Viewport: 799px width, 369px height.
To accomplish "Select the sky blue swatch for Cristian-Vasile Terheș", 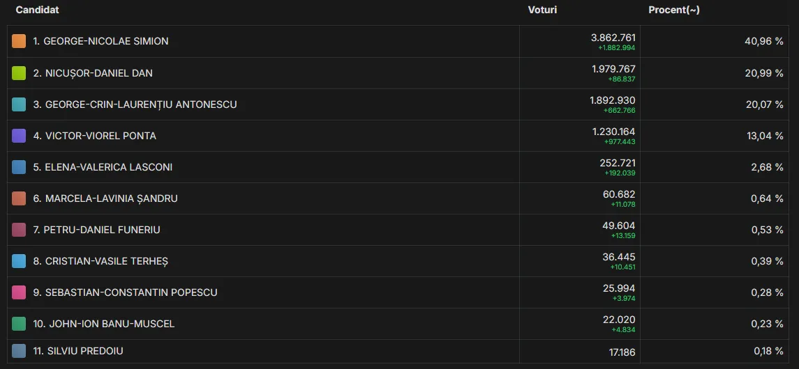I will point(19,261).
